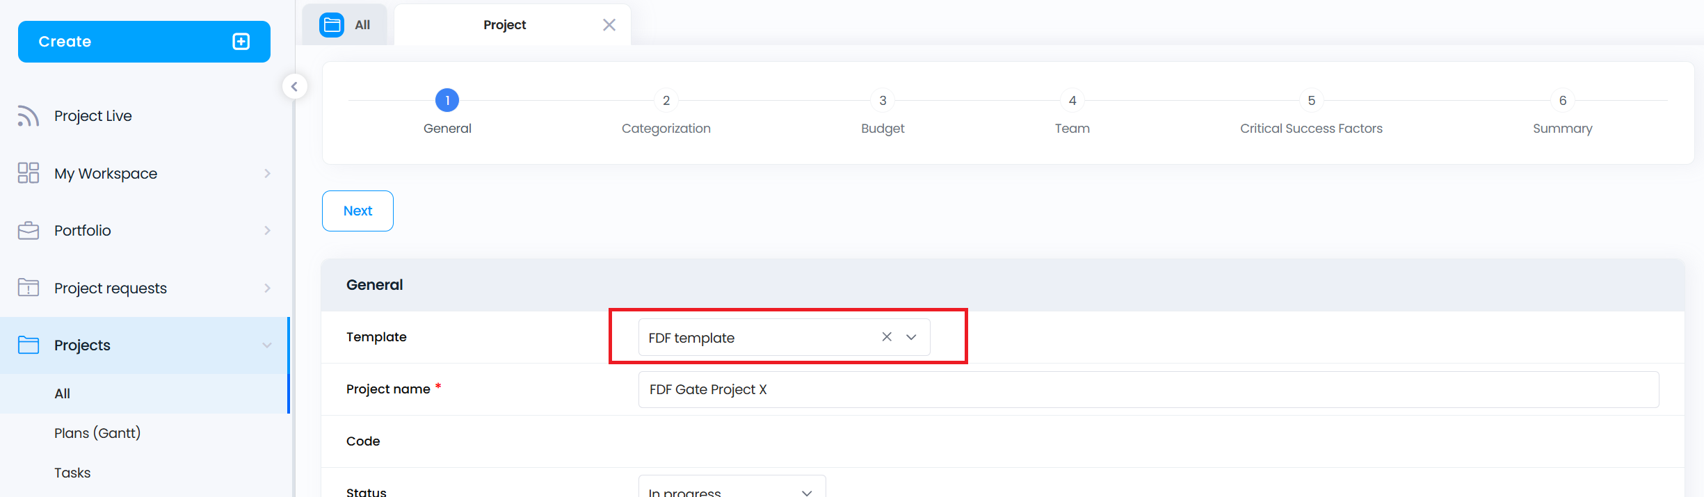Viewport: 1704px width, 497px height.
Task: Click the Projects folder icon in sidebar
Action: point(28,345)
